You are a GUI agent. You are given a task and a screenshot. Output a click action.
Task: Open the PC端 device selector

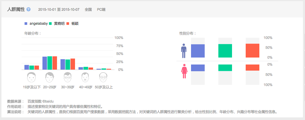[x=101, y=10]
